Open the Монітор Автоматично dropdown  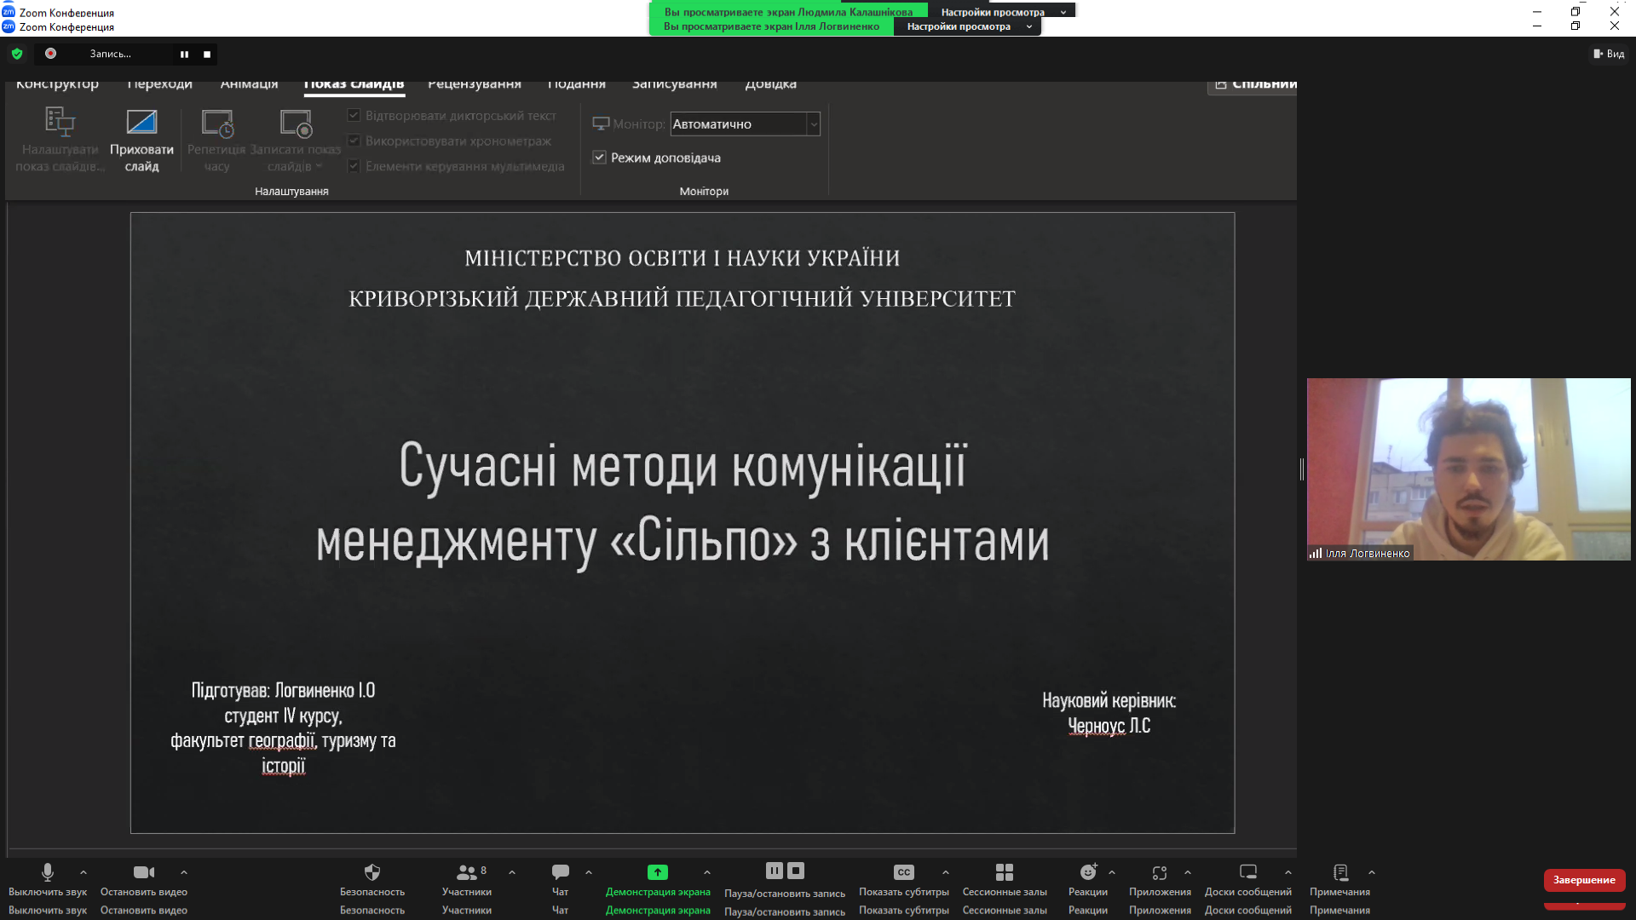[814, 124]
